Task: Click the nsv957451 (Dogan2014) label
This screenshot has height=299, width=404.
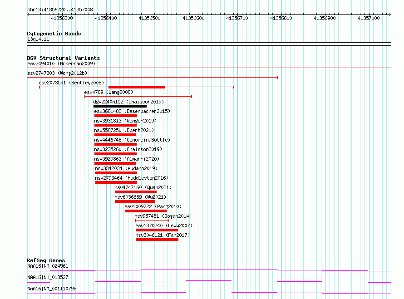Action: tap(163, 216)
